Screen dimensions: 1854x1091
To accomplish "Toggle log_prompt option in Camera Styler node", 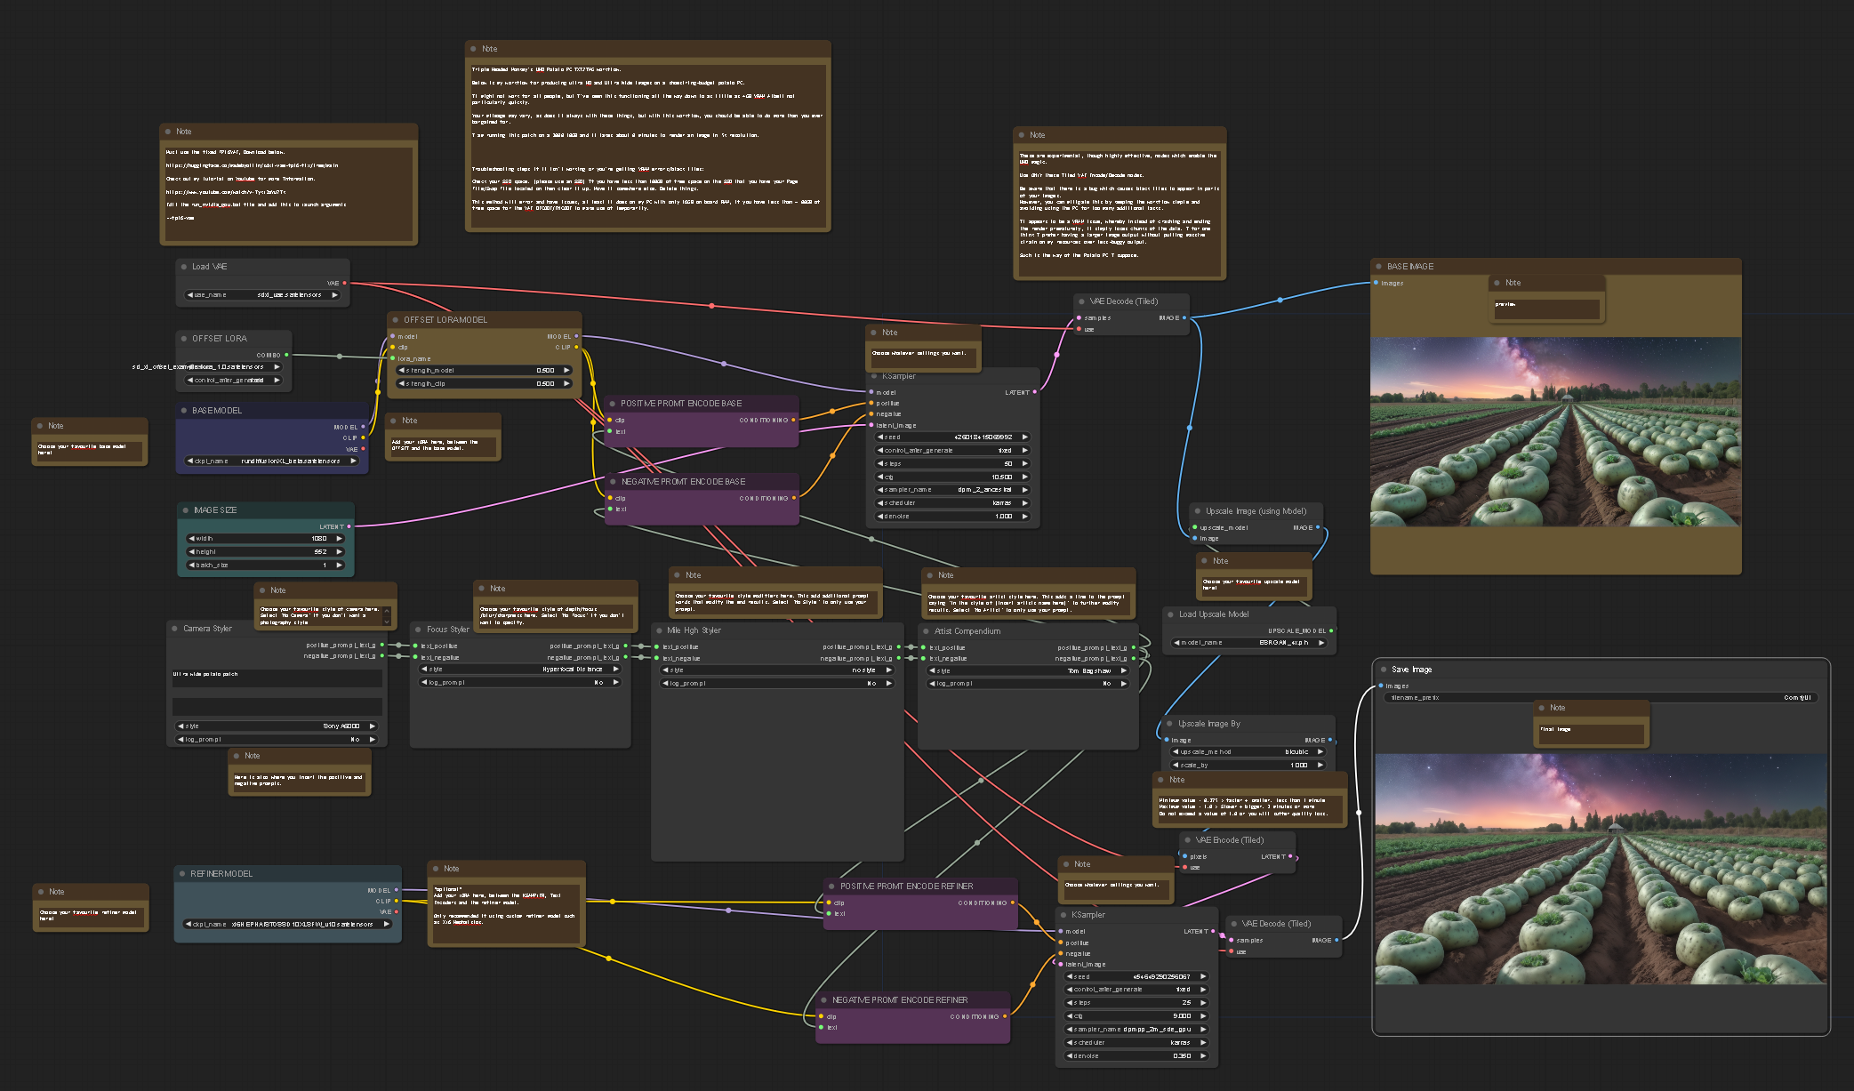I will tap(277, 739).
